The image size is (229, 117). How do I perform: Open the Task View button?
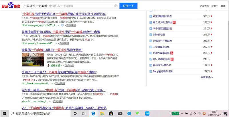(x=84, y=114)
